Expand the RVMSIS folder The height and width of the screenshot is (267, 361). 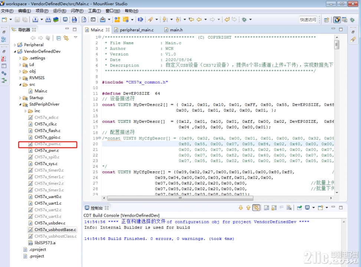pyautogui.click(x=20, y=78)
